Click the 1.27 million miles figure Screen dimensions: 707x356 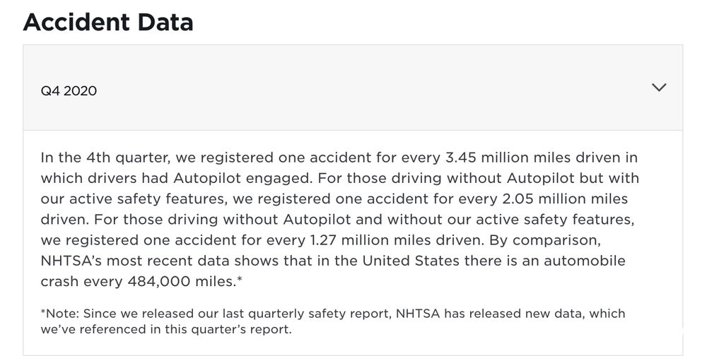(x=368, y=239)
